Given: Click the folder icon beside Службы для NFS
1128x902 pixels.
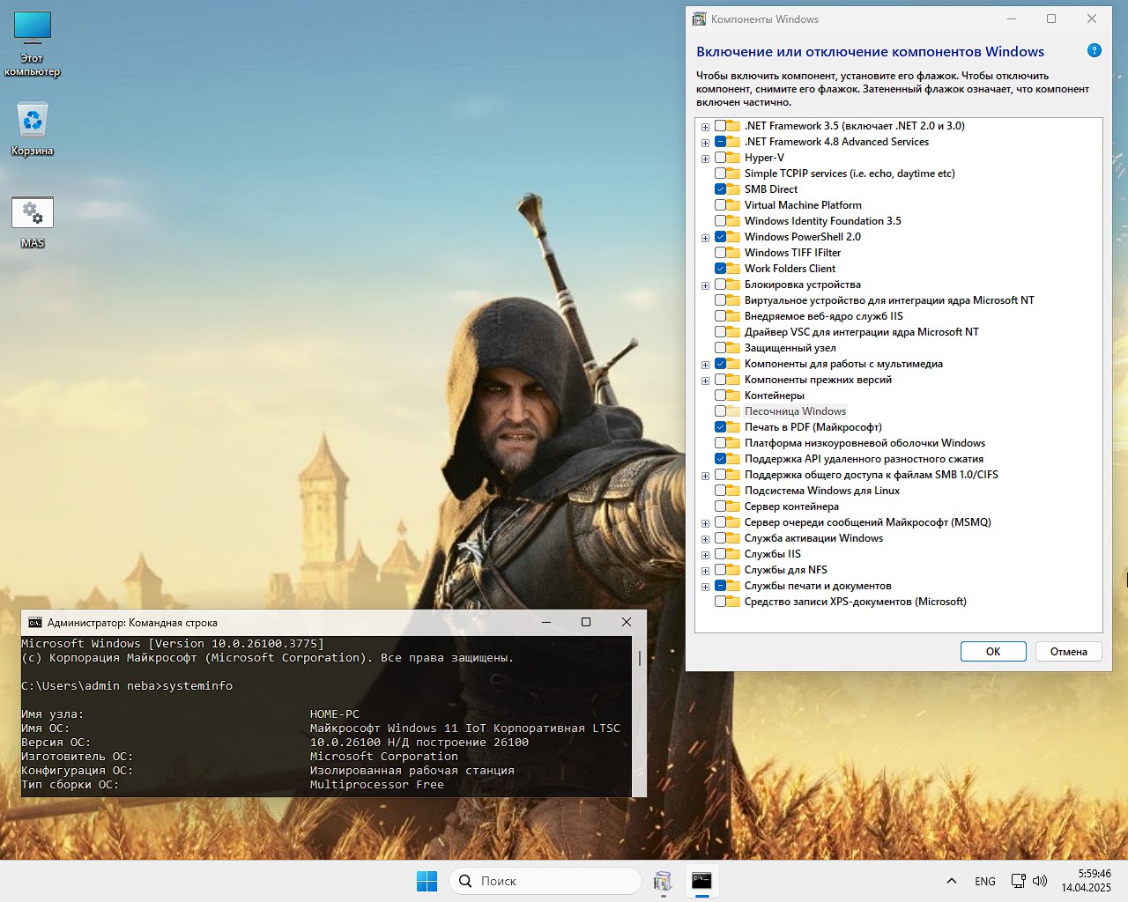Looking at the screenshot, I should point(733,570).
